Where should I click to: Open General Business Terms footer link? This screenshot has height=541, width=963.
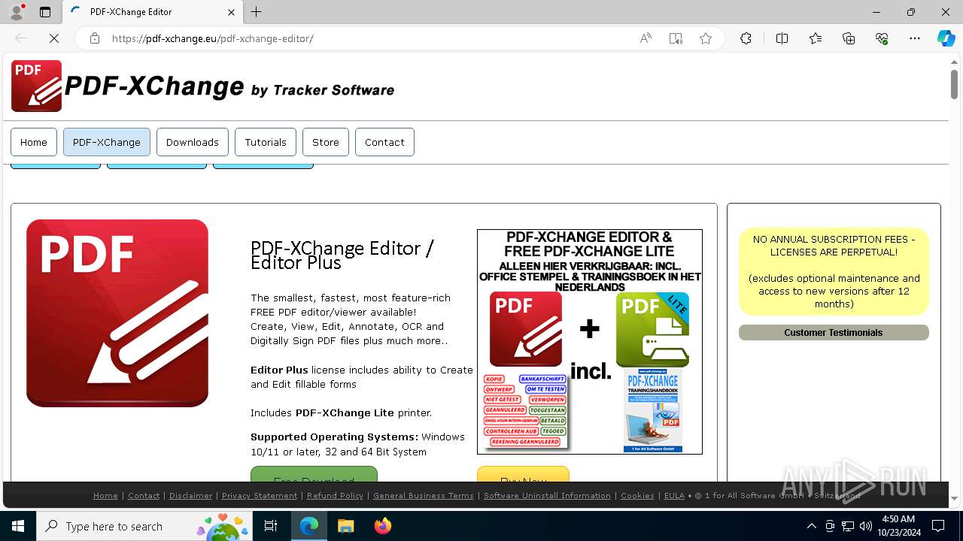(424, 495)
